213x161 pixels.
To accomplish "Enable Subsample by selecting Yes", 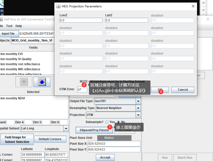I will click(107, 122).
